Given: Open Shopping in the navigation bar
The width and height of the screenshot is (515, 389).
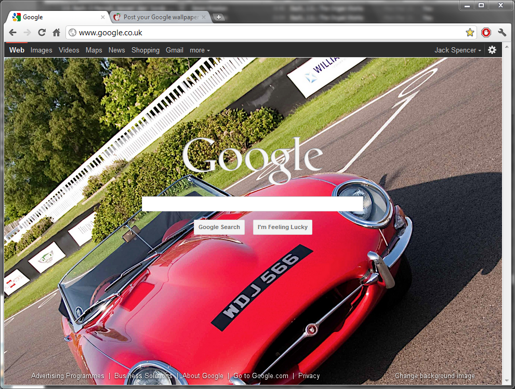Looking at the screenshot, I should 146,50.
